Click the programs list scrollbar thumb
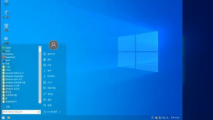The width and height of the screenshot is (213, 120). (x=40, y=50)
